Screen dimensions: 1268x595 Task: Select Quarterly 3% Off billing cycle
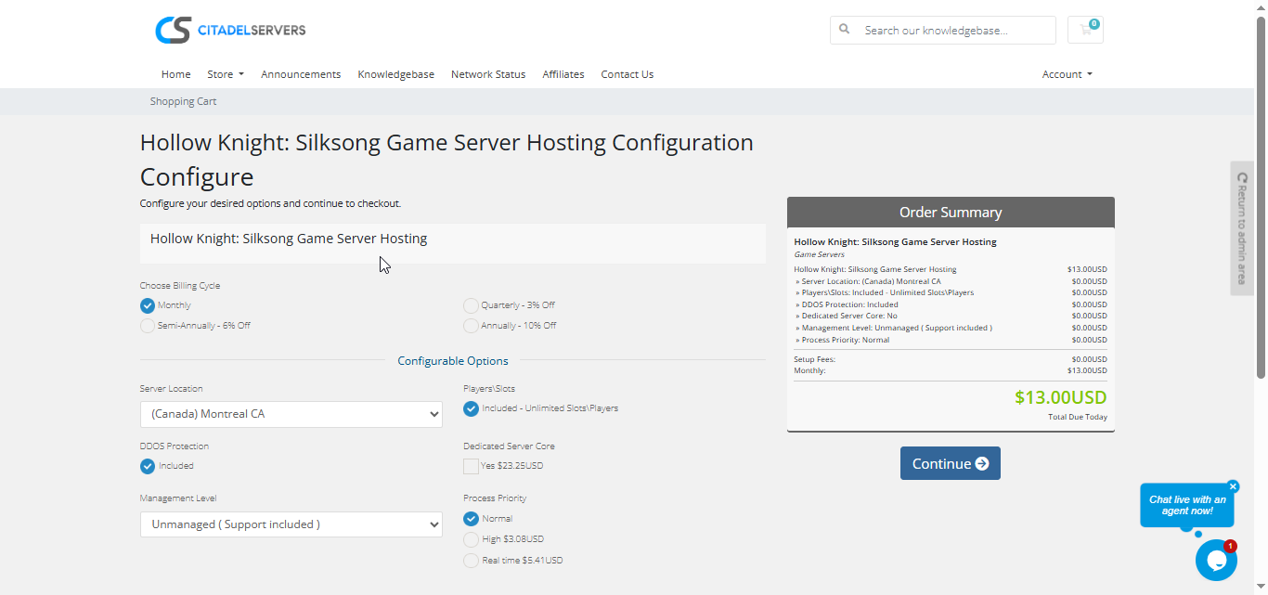click(472, 305)
